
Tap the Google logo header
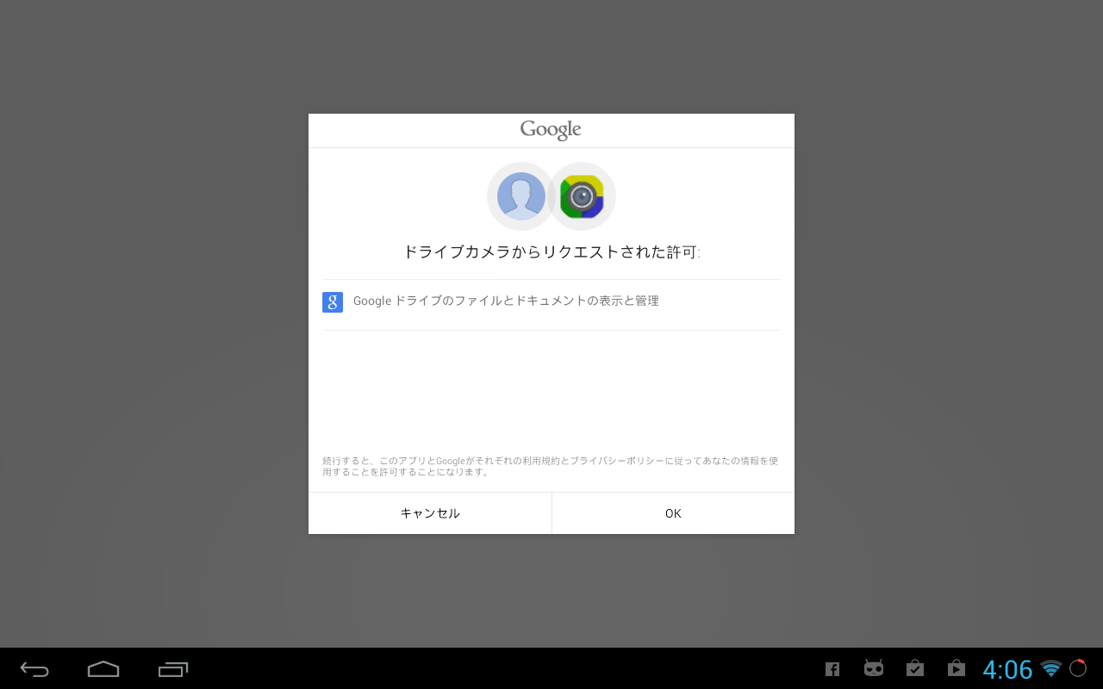[551, 130]
